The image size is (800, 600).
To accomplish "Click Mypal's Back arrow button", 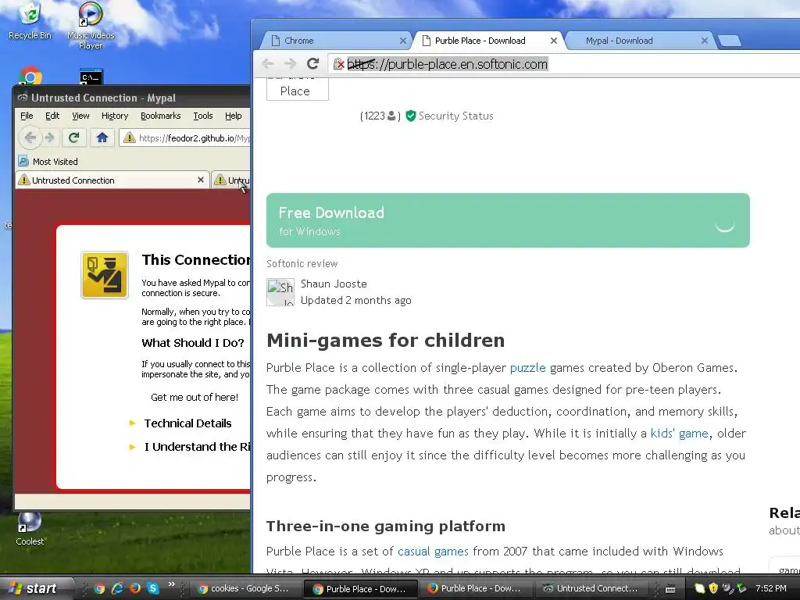I will point(30,137).
